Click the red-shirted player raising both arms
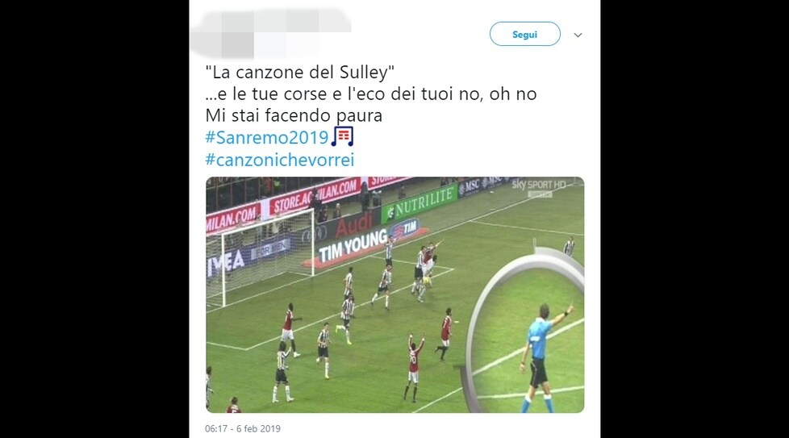 [x=414, y=366]
